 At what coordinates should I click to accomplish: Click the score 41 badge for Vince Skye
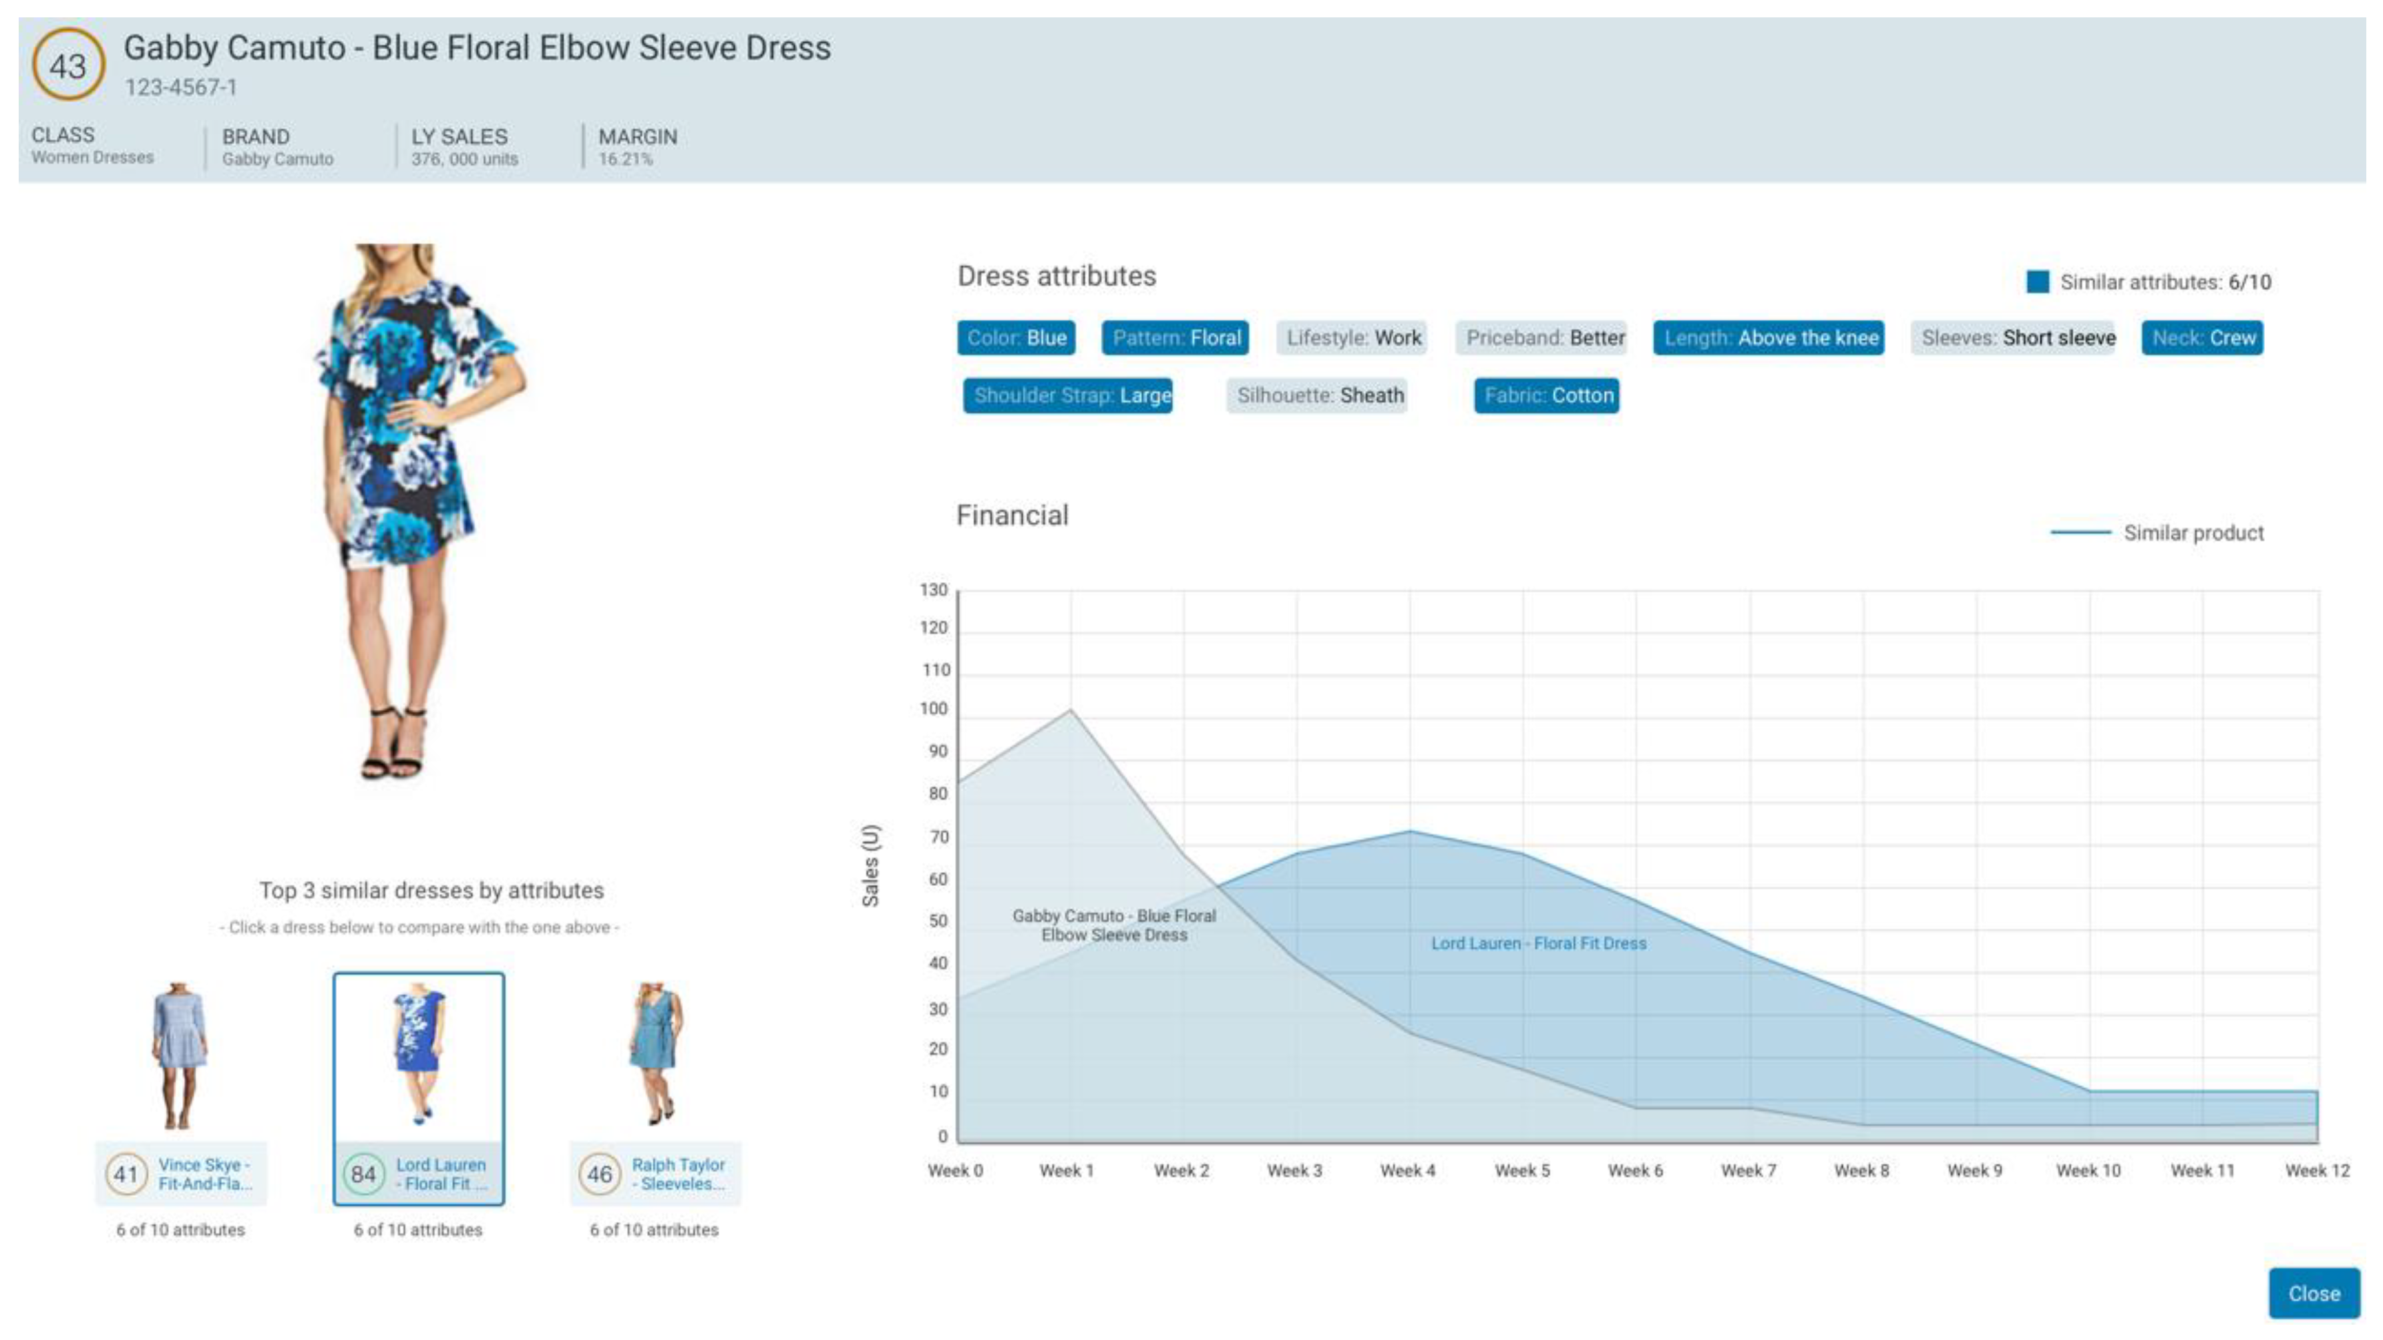126,1174
